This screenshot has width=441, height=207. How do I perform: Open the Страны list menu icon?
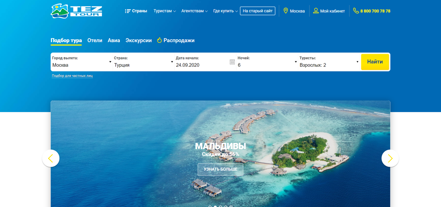coord(128,11)
